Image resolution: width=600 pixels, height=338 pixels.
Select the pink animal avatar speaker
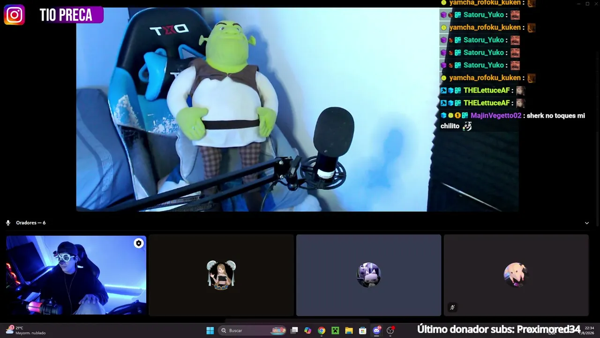tap(516, 275)
